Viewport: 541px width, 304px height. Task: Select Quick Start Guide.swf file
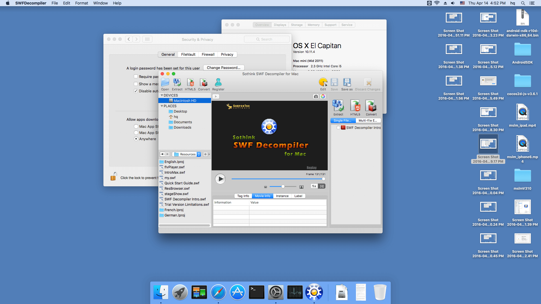pos(182,183)
